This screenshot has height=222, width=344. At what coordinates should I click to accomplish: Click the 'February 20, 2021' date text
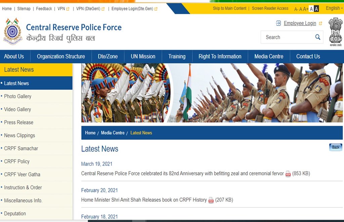(99, 190)
